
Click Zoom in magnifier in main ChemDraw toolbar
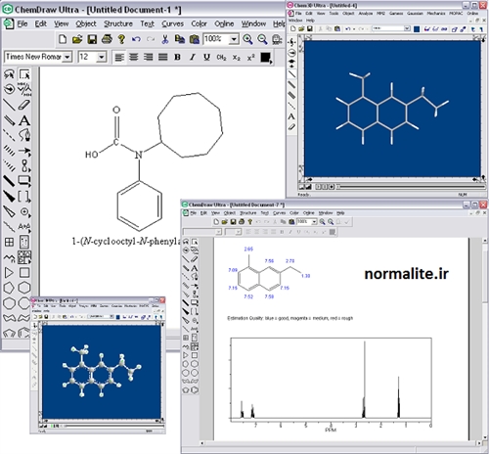tap(247, 39)
